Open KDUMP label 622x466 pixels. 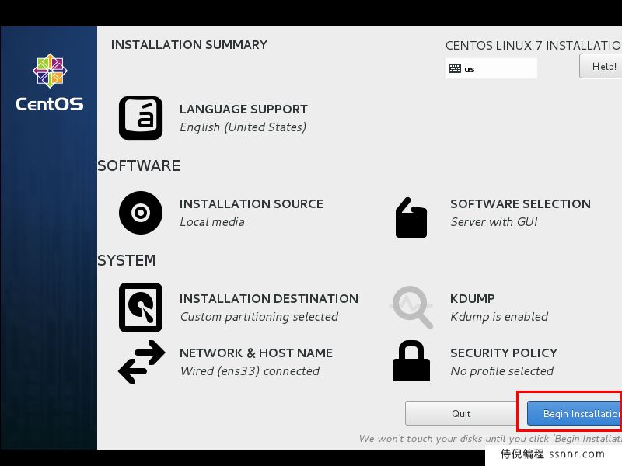[472, 298]
